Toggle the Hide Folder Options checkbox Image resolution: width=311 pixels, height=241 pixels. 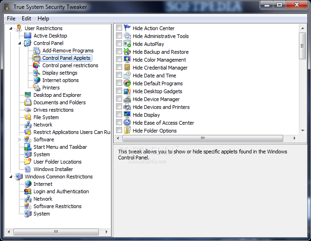[x=119, y=130]
